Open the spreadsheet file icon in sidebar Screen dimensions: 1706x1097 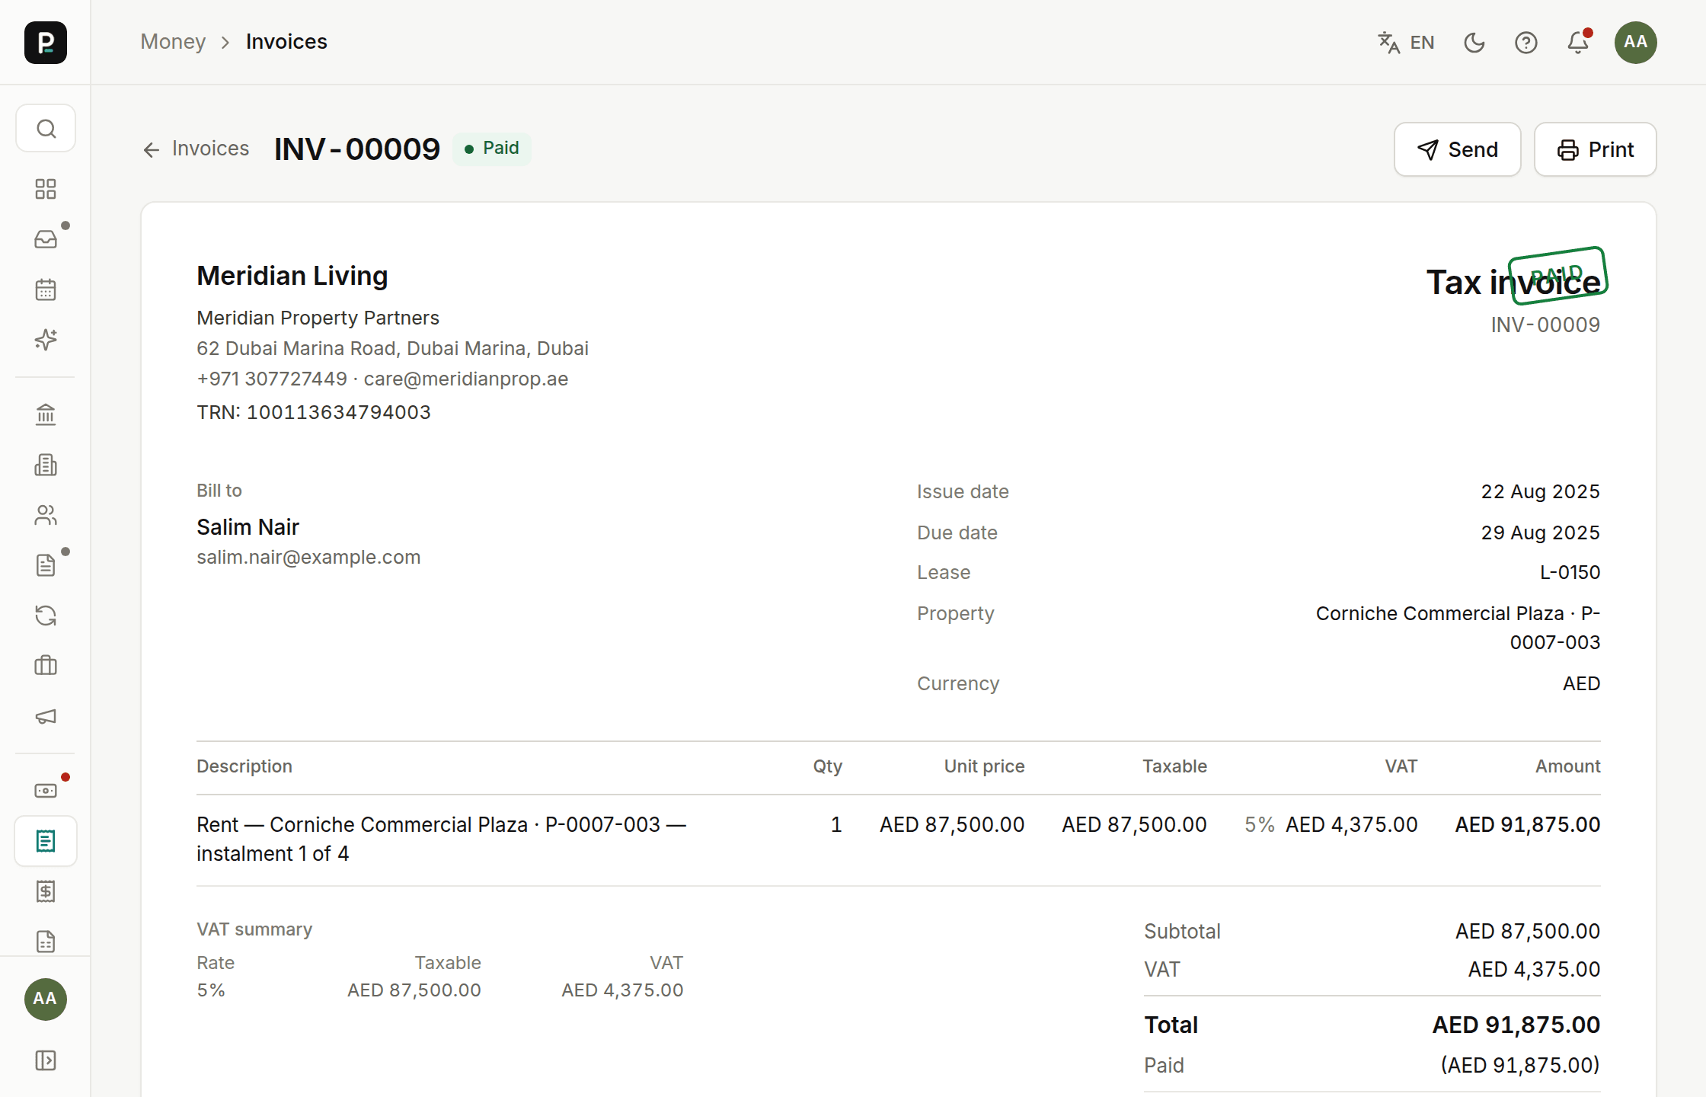[x=46, y=942]
